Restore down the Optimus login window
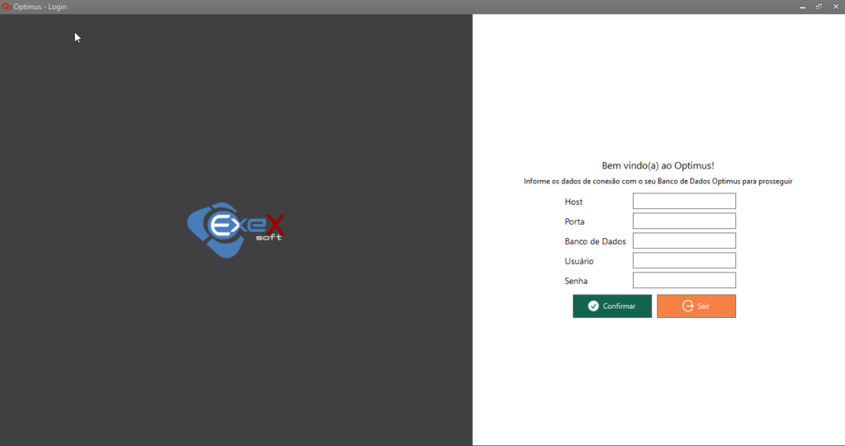The height and width of the screenshot is (446, 845). pyautogui.click(x=819, y=7)
